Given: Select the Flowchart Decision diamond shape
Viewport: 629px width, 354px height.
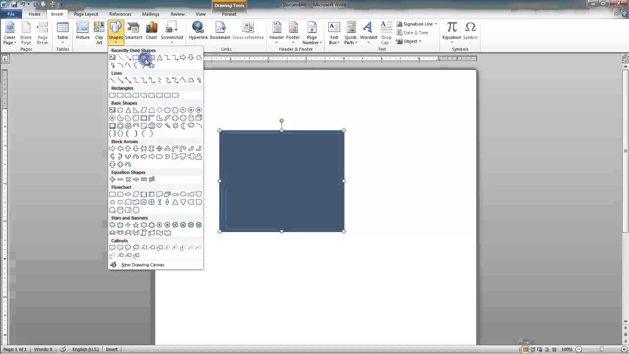Looking at the screenshot, I should (128, 194).
